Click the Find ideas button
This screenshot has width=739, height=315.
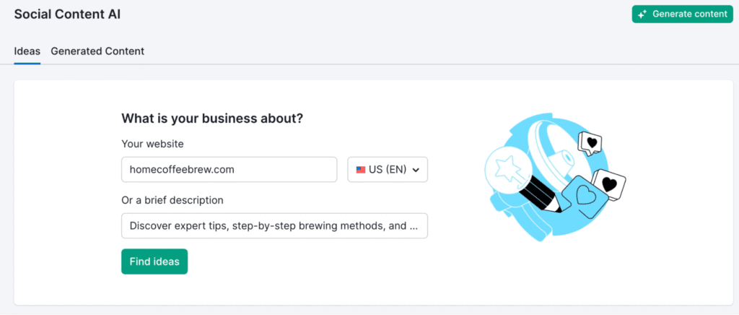tap(154, 261)
